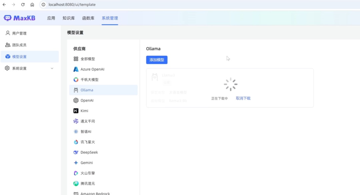The width and height of the screenshot is (360, 195).
Task: Open the 应用 tab
Action: [x=51, y=18]
